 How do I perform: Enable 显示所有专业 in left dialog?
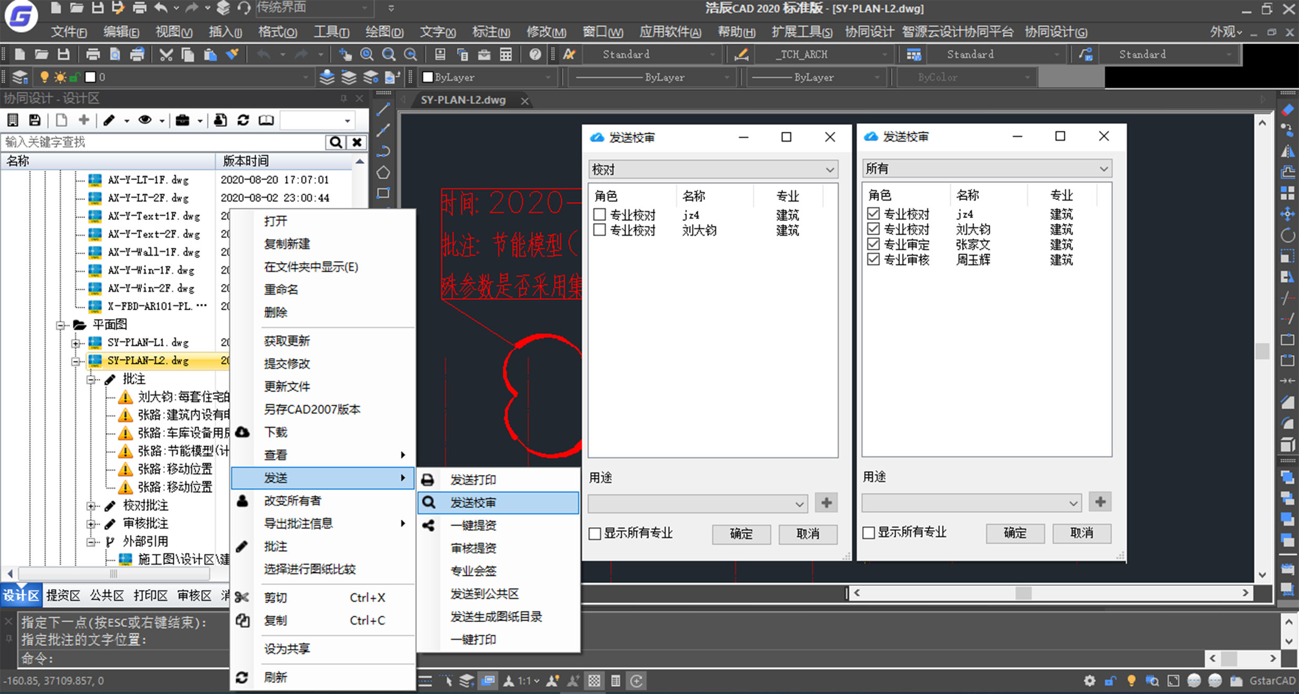click(595, 533)
